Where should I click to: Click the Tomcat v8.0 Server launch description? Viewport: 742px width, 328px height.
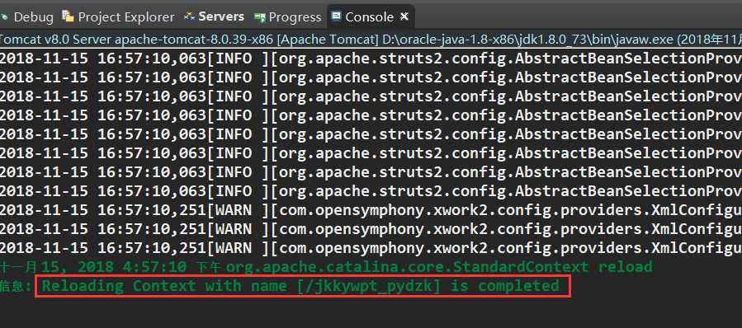click(371, 40)
